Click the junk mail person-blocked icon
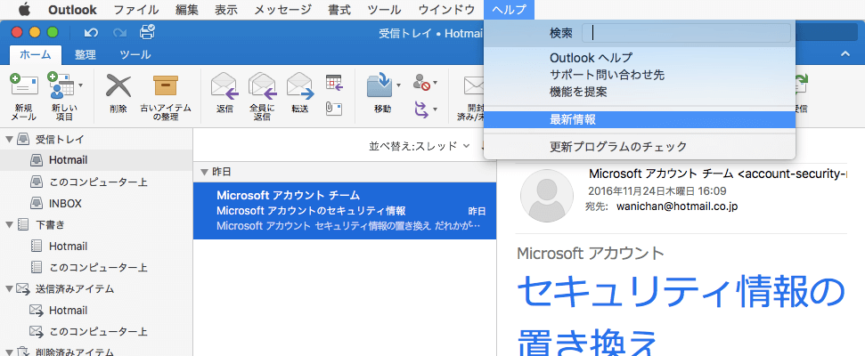This screenshot has width=865, height=356. pyautogui.click(x=420, y=83)
